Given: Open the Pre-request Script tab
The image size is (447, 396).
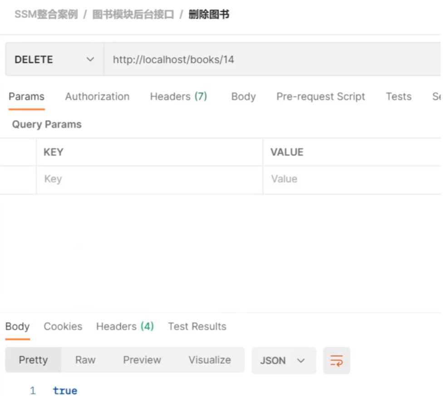Looking at the screenshot, I should [x=320, y=97].
